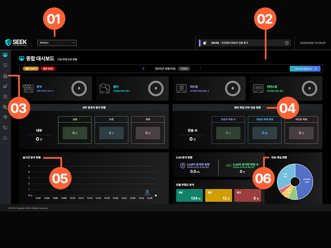The height and width of the screenshot is (248, 331).
Task: Click the yellow 점검 12건 risk tile
Action: coord(218,196)
